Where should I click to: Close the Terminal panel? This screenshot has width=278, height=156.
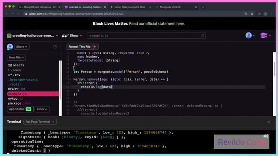point(268,122)
